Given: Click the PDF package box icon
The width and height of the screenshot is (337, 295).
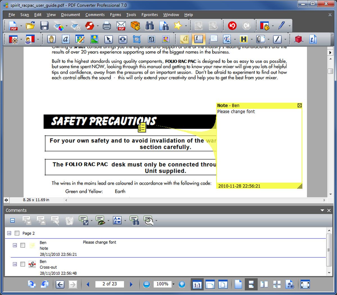Looking at the screenshot, I should tap(135, 26).
